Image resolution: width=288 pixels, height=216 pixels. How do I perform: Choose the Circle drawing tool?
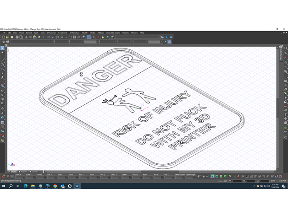coord(2,65)
